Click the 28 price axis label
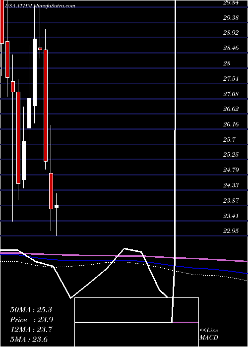This screenshot has width=248, height=347. point(227,63)
